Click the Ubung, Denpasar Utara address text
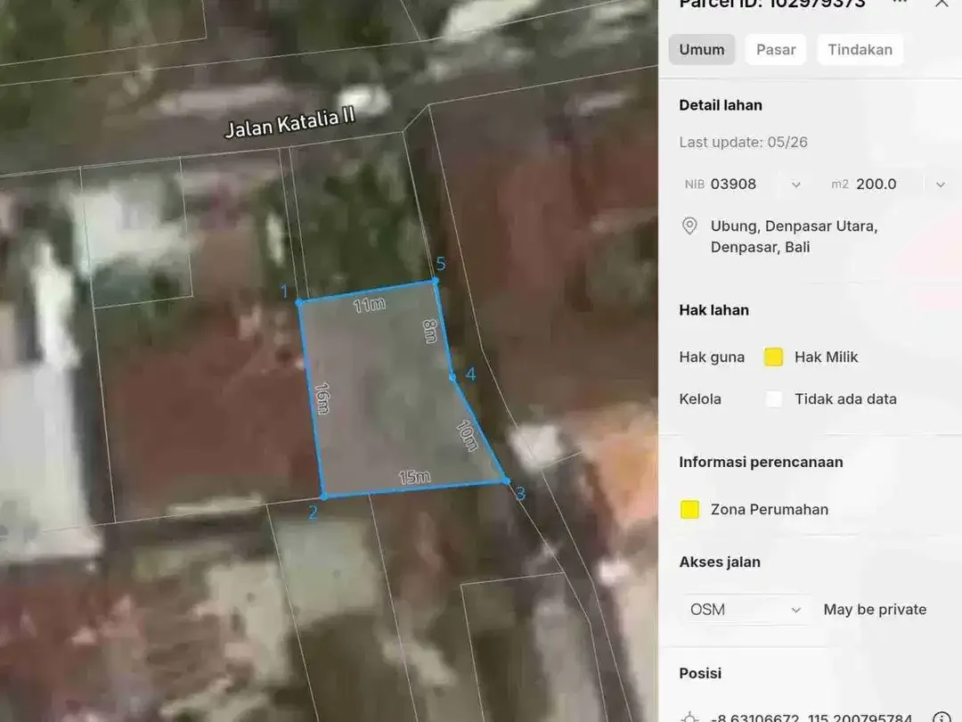Screen dimensions: 962x722 click(x=794, y=236)
